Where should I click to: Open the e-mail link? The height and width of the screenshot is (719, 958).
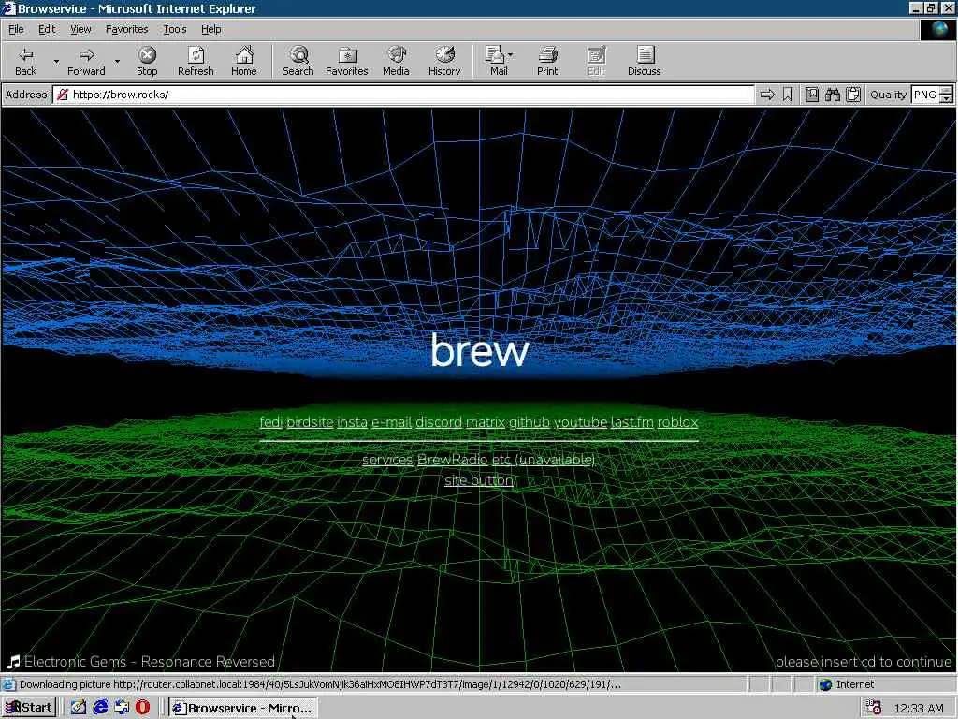click(392, 422)
